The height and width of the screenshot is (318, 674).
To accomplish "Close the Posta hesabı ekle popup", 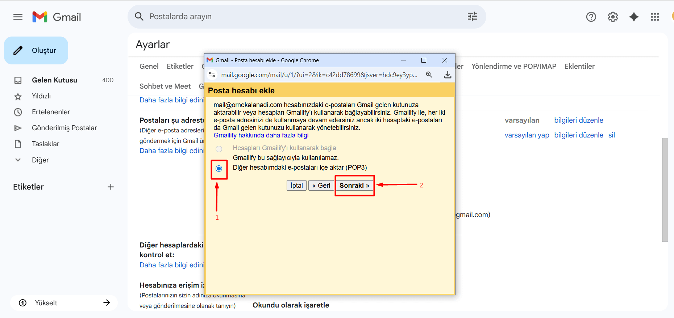I will 445,60.
